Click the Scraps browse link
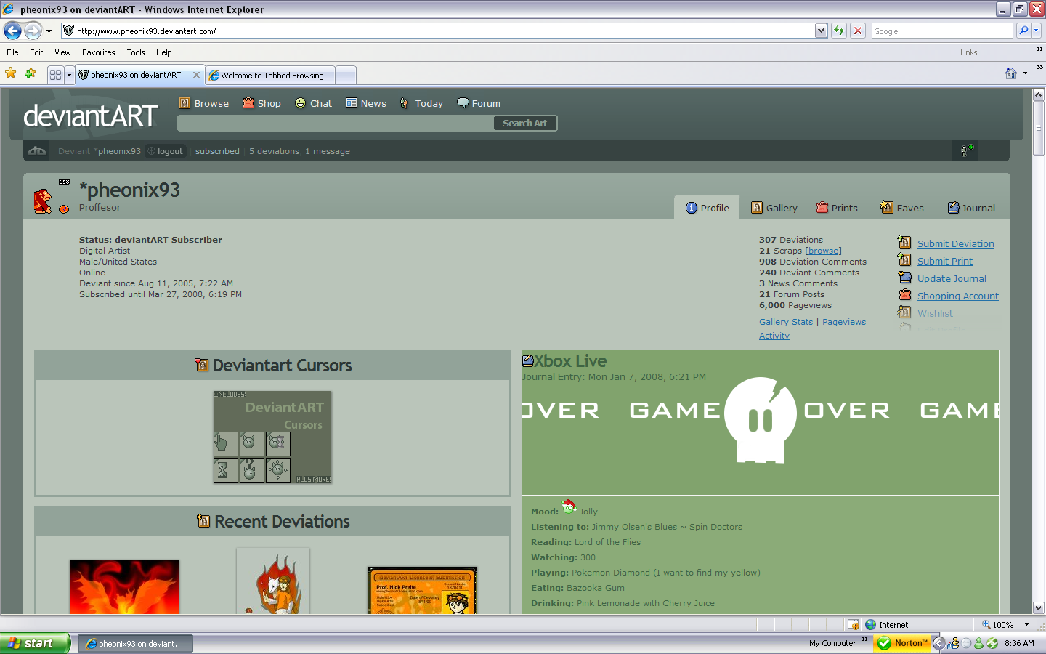 click(x=823, y=251)
